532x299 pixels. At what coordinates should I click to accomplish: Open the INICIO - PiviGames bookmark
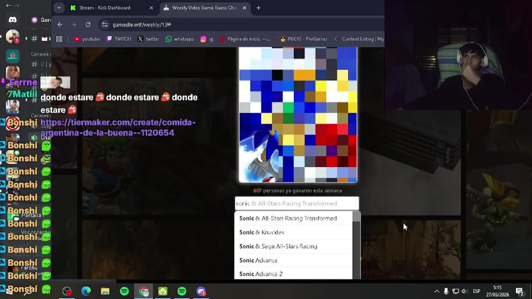pos(303,39)
